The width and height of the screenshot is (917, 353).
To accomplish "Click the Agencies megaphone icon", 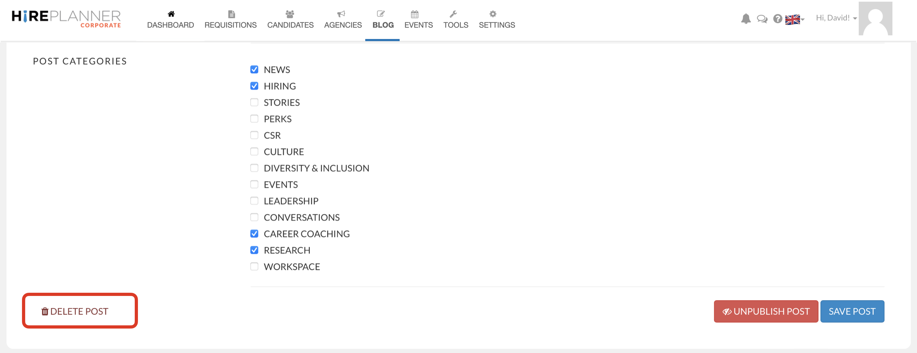I will coord(341,14).
